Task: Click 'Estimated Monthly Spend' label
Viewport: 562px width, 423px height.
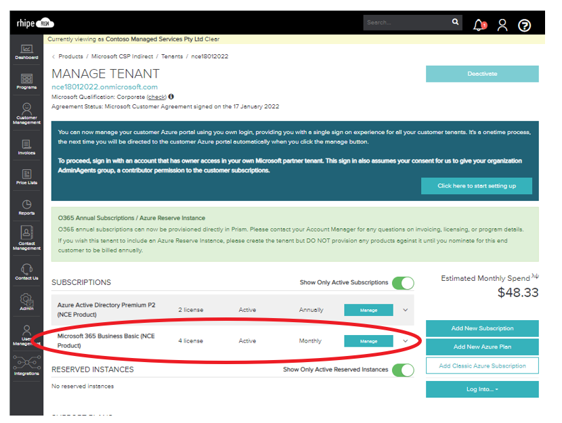Action: 485,278
